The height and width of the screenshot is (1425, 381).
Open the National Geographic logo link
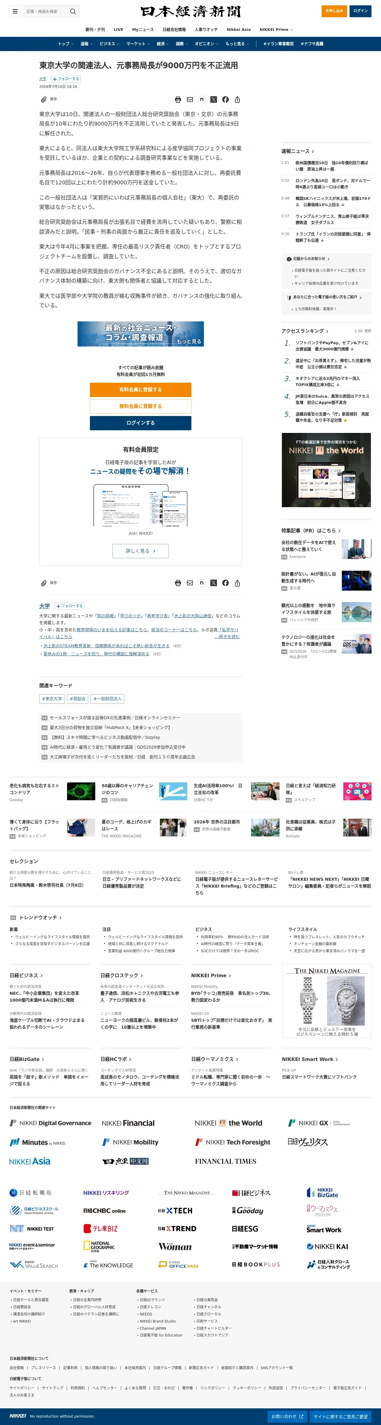pyautogui.click(x=99, y=1246)
